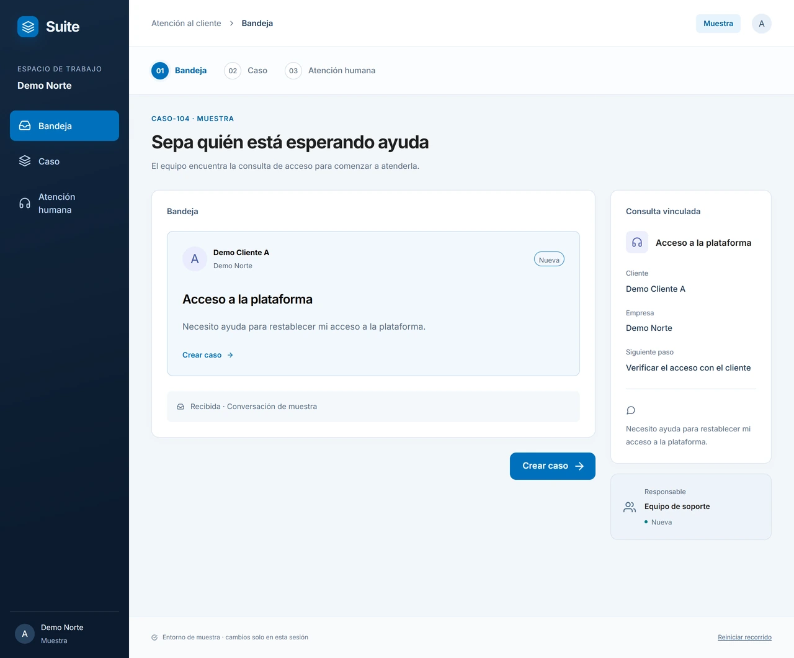
Task: Open the user avatar A in the header
Action: pyautogui.click(x=762, y=24)
